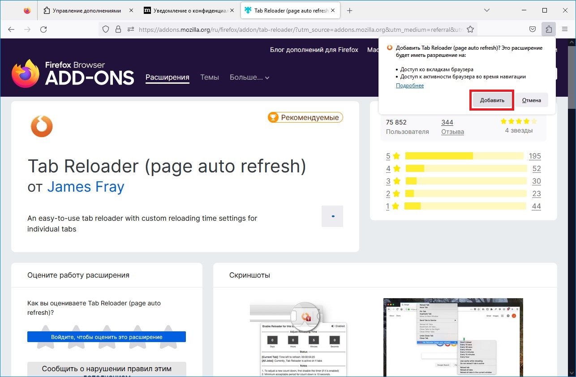Open the first reloader settings screenshot
The width and height of the screenshot is (576, 377).
click(x=298, y=338)
